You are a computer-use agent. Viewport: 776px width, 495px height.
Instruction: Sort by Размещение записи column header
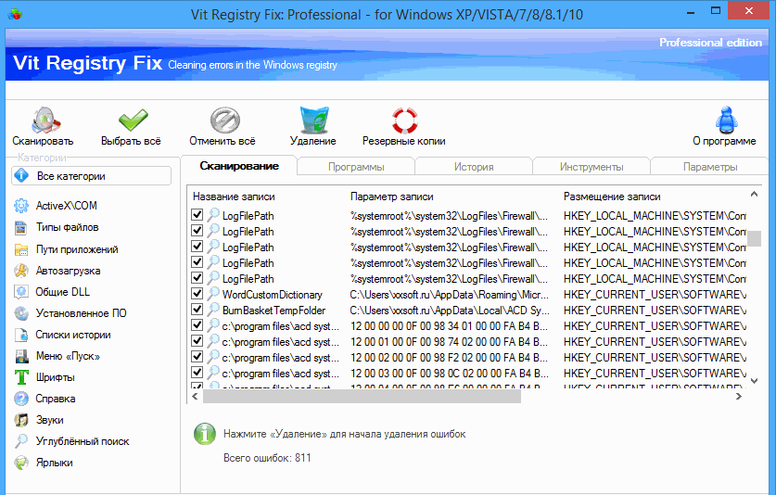coord(612,197)
